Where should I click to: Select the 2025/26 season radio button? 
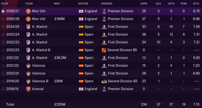click(3, 19)
